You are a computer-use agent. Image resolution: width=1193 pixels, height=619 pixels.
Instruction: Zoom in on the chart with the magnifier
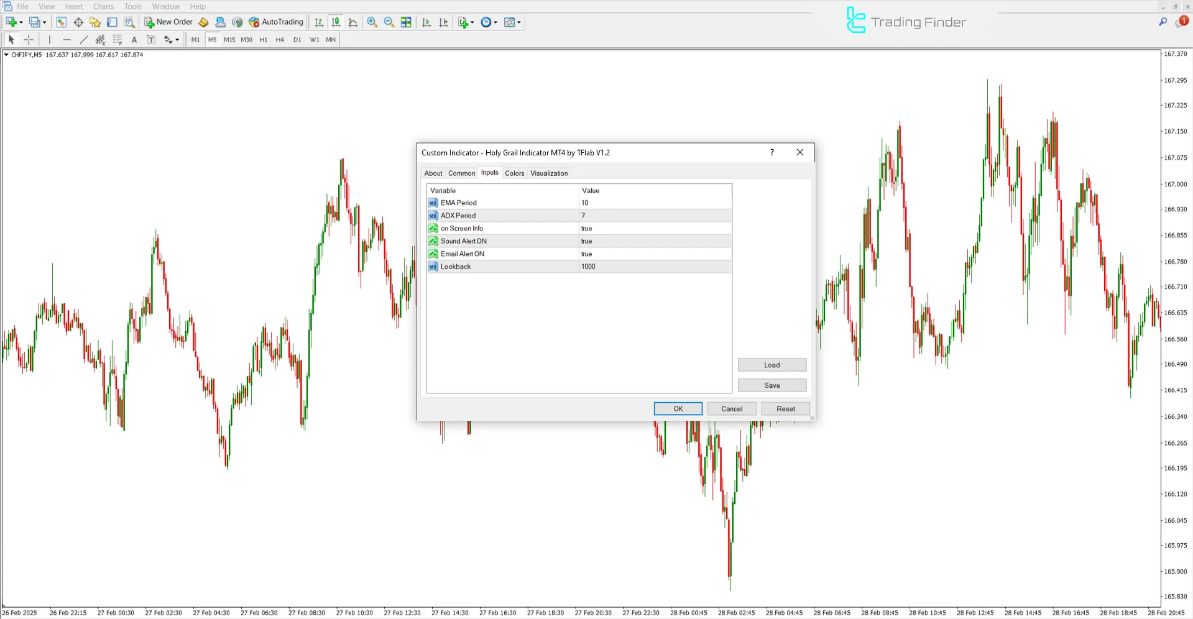(x=372, y=22)
